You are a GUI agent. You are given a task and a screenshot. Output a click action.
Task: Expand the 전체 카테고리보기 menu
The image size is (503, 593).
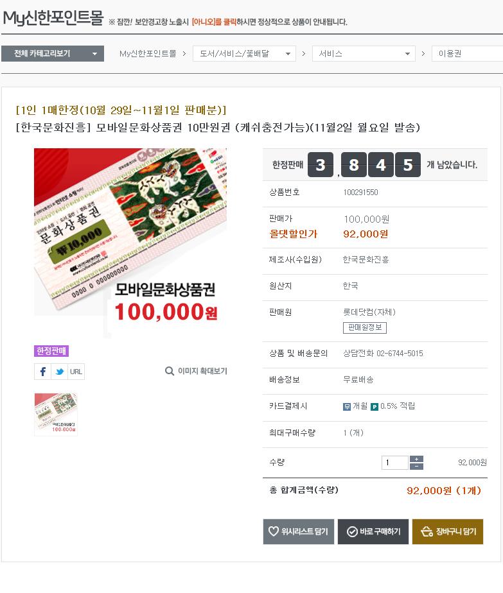[53, 54]
